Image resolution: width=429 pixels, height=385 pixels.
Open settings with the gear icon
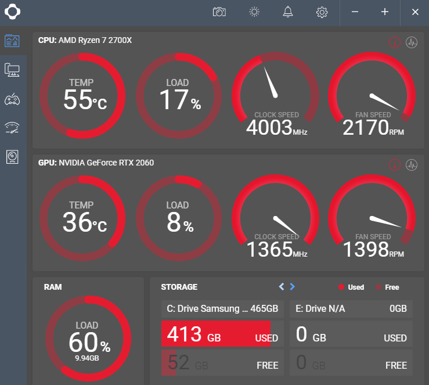[322, 12]
